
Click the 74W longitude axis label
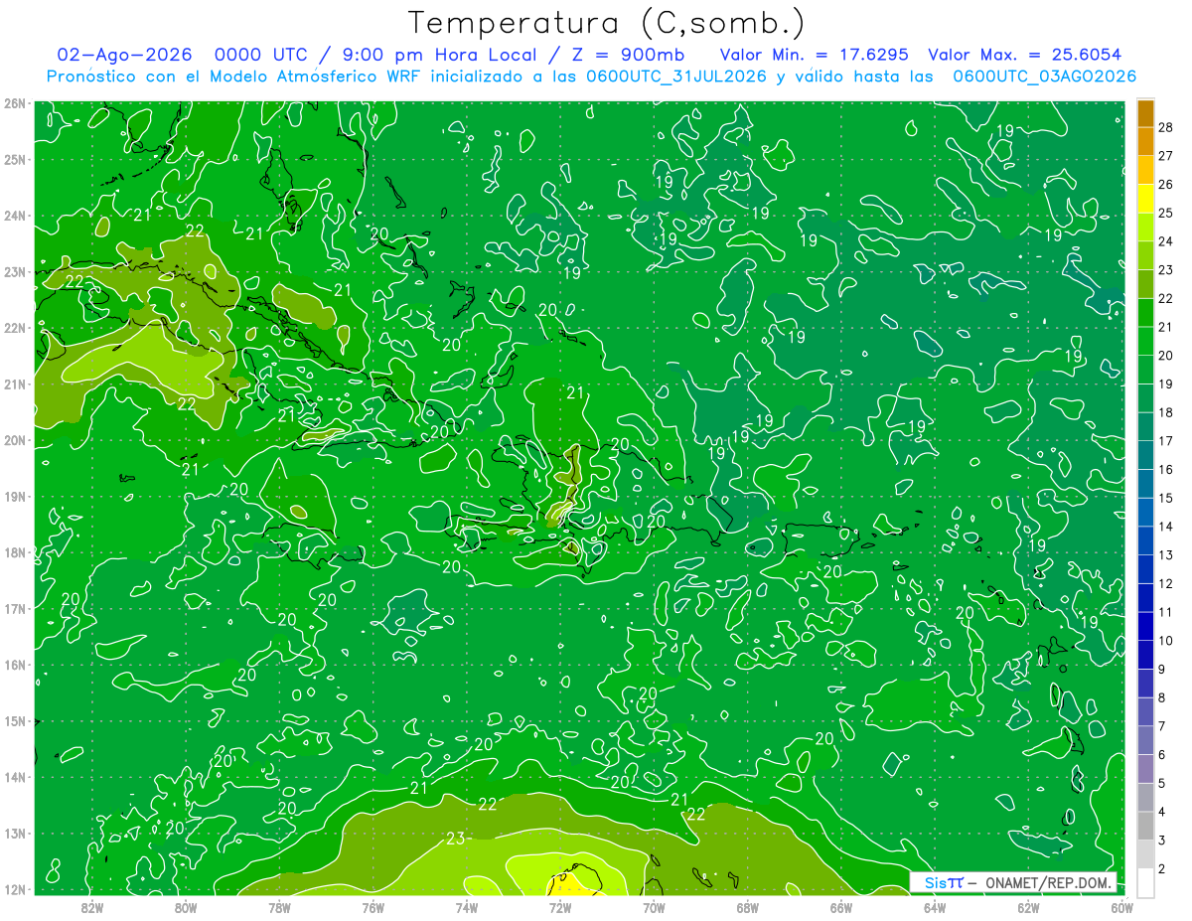pos(467,907)
